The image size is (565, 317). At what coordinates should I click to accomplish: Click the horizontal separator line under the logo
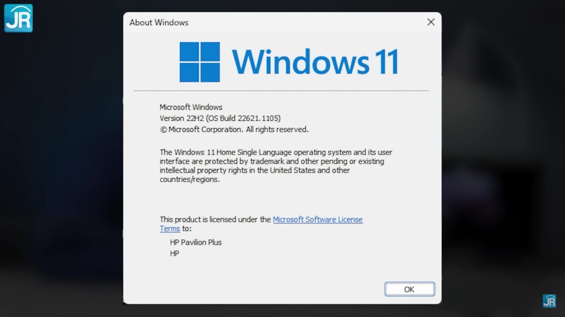(281, 91)
